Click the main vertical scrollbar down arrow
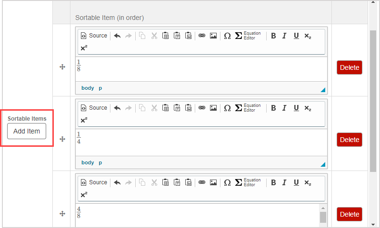 (x=373, y=223)
